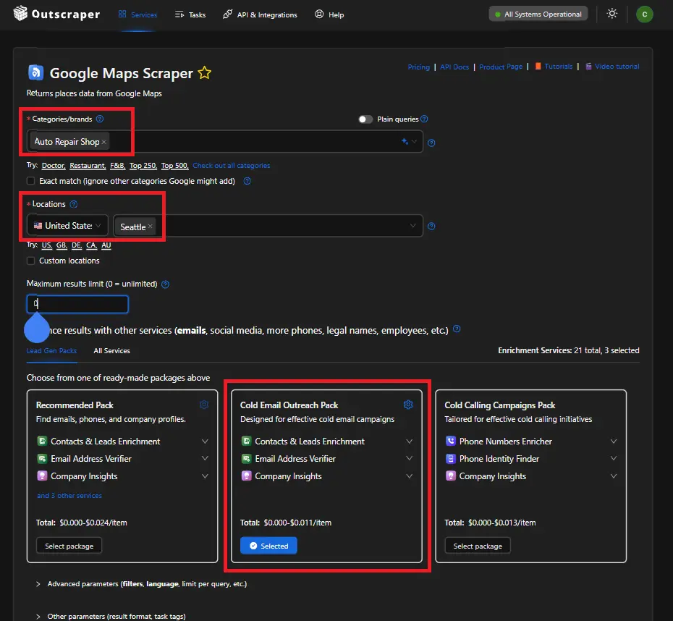Open settings gear for Cold Email Outreach Pack
The width and height of the screenshot is (673, 621).
(x=408, y=405)
